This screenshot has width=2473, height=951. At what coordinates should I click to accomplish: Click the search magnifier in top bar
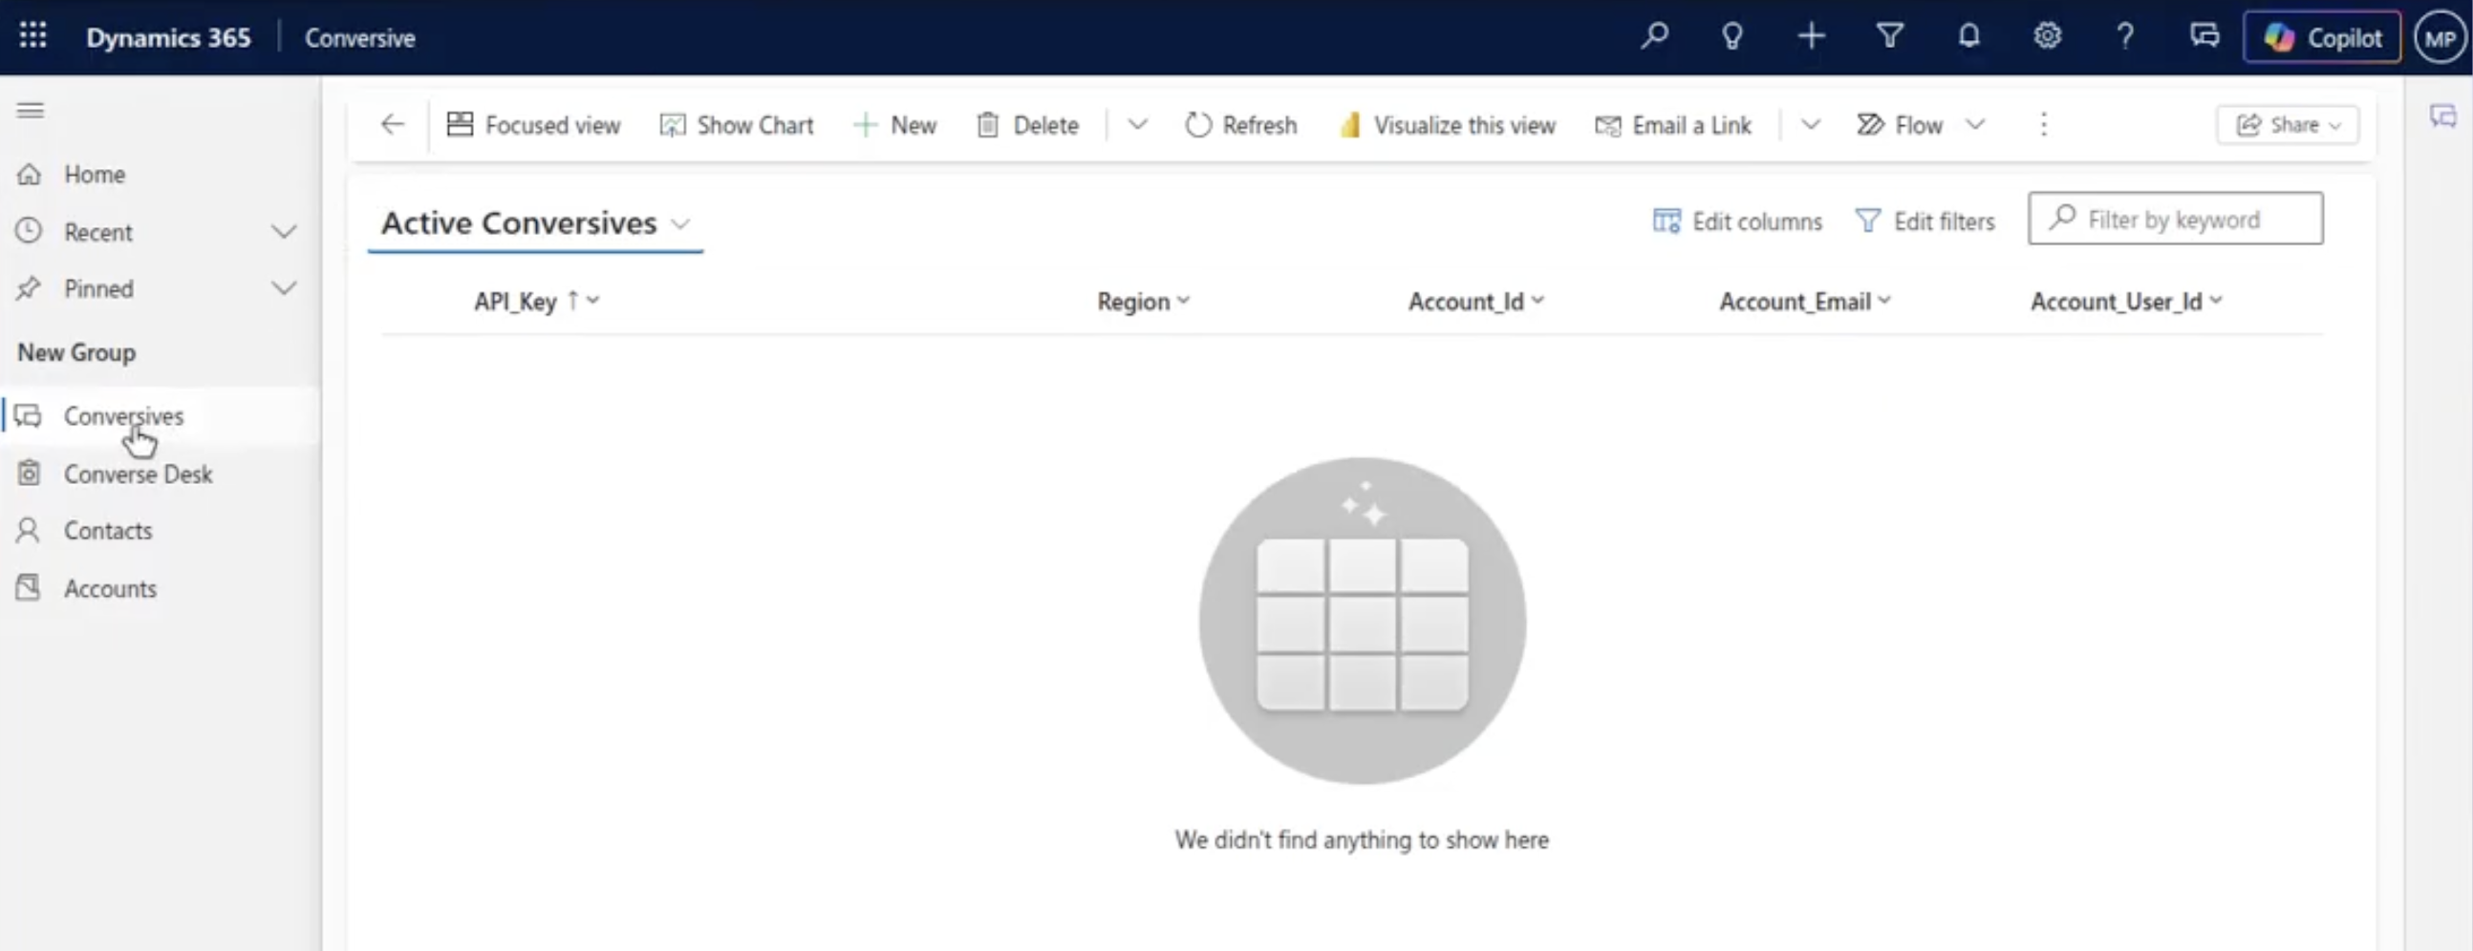(1653, 36)
